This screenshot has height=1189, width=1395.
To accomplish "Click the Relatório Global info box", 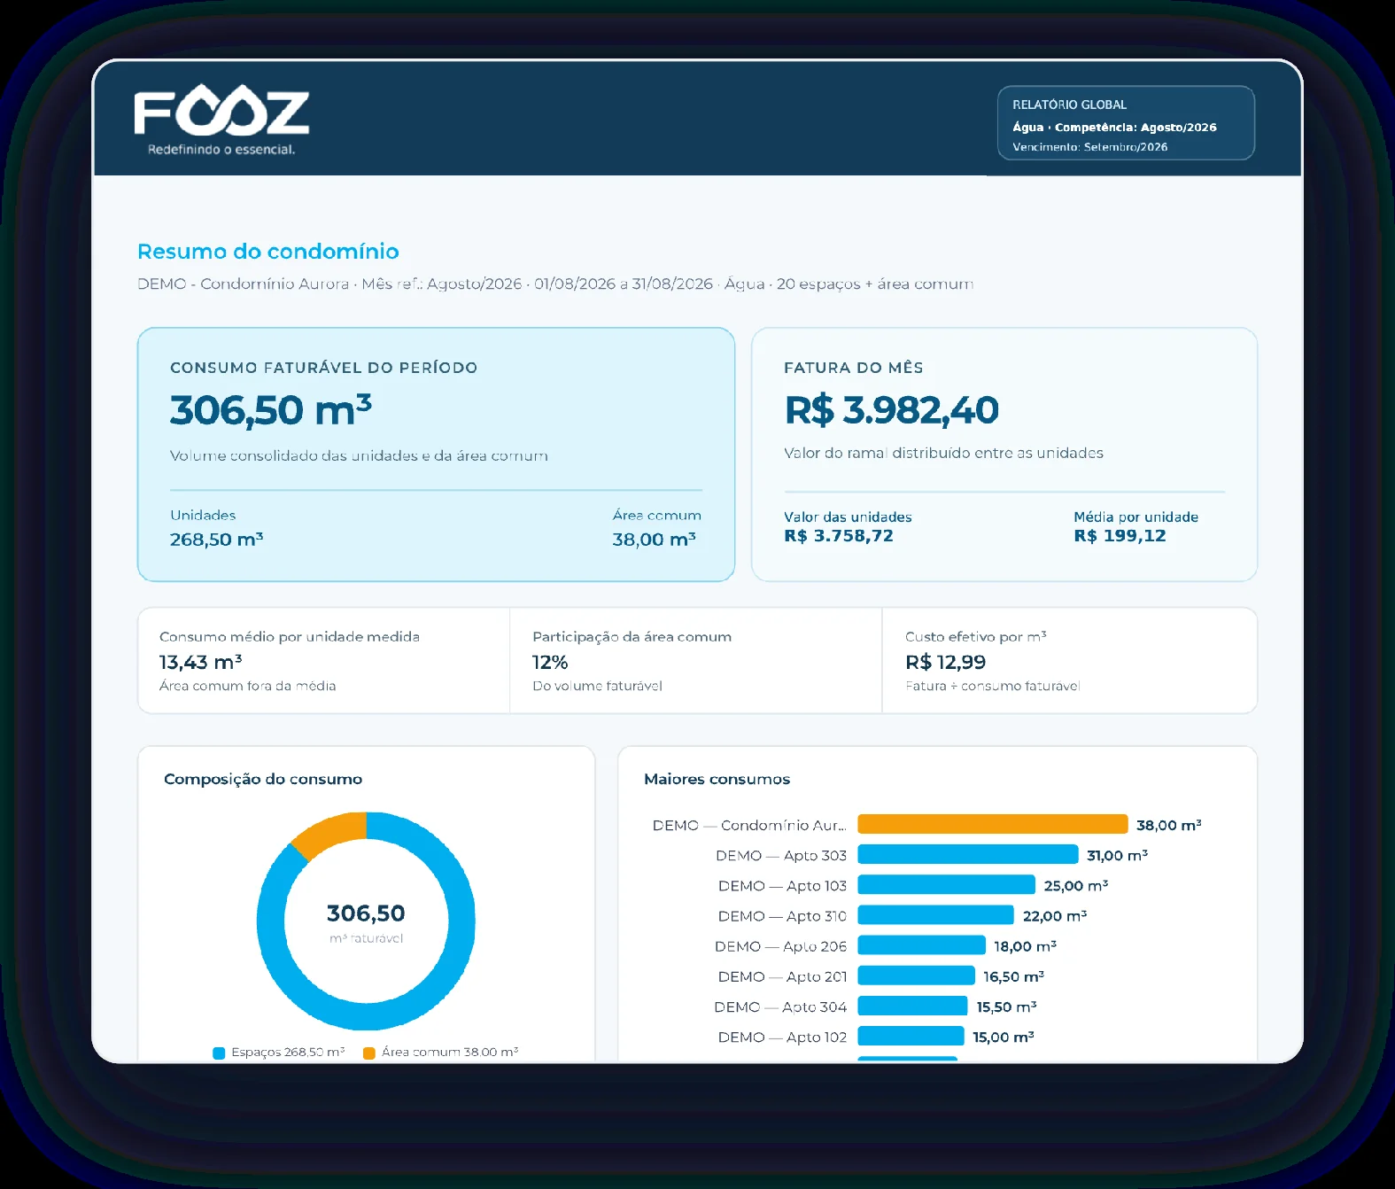I will point(1126,123).
